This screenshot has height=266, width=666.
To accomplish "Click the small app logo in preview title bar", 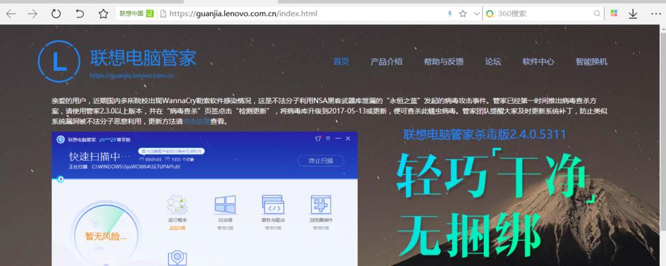I will coord(60,139).
